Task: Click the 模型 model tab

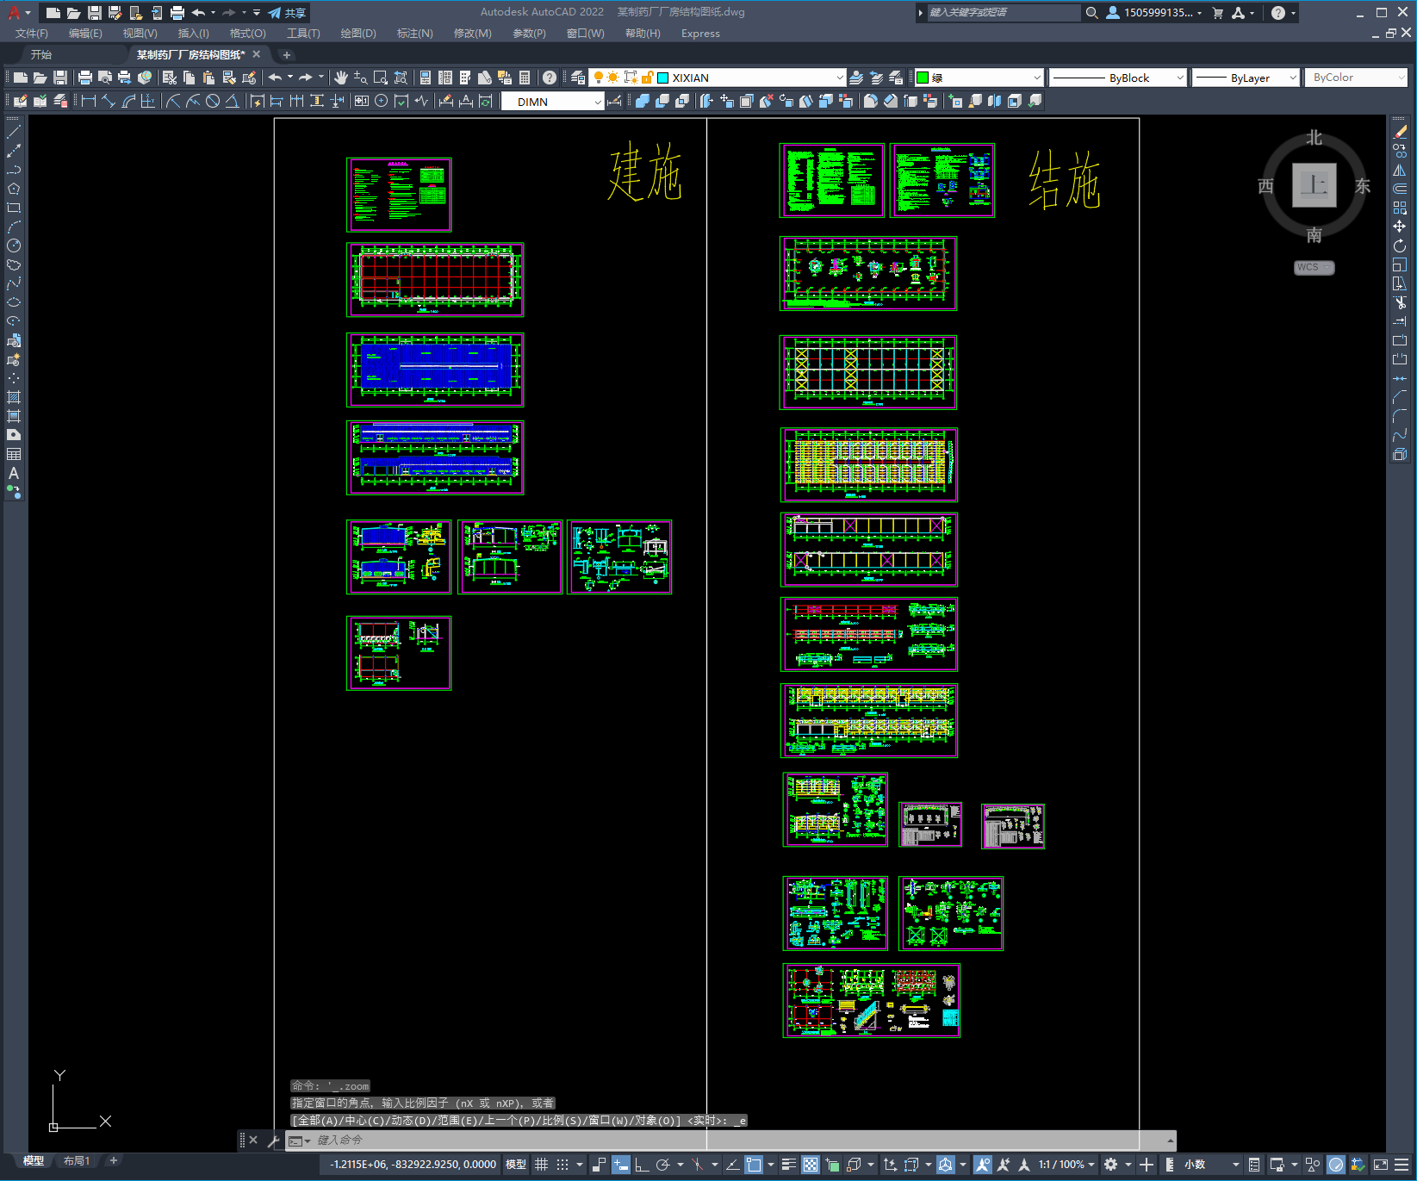Action: pyautogui.click(x=34, y=1160)
